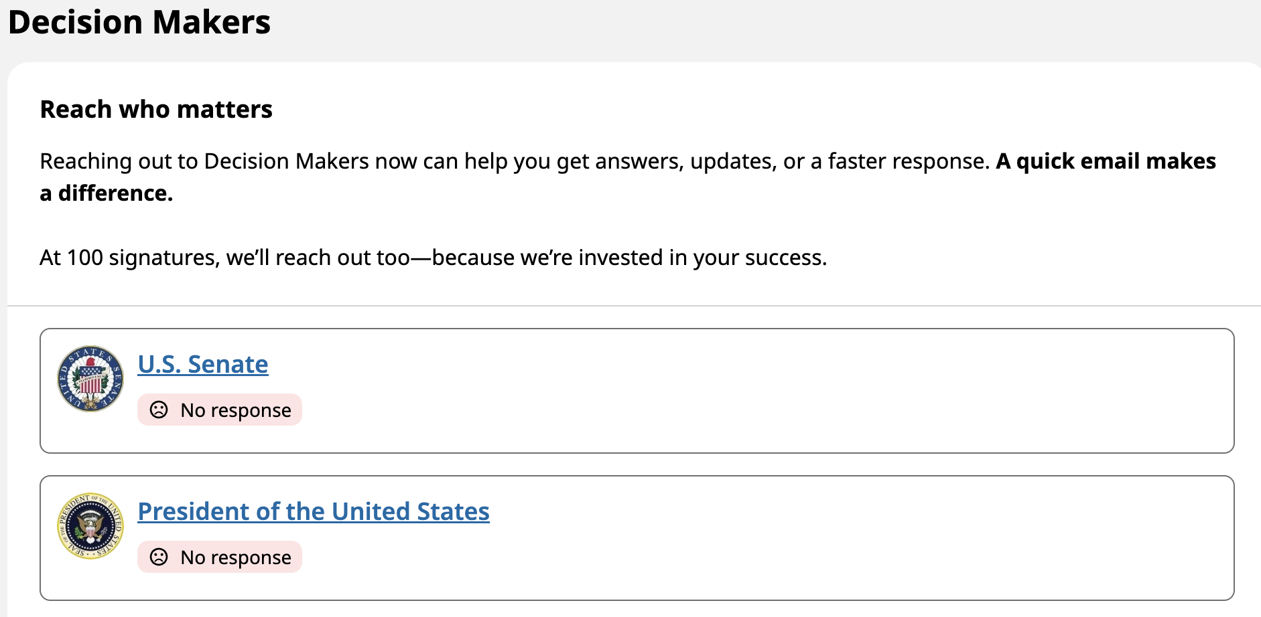Image resolution: width=1261 pixels, height=617 pixels.
Task: Click the 'At 100 signatures' sentence
Action: tap(434, 258)
